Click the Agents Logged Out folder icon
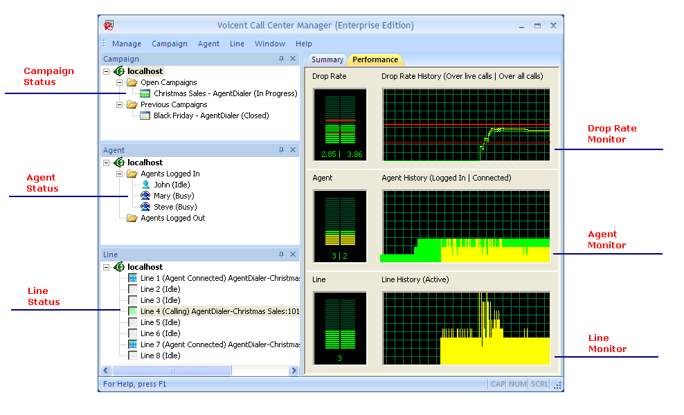The image size is (684, 415). tap(132, 218)
